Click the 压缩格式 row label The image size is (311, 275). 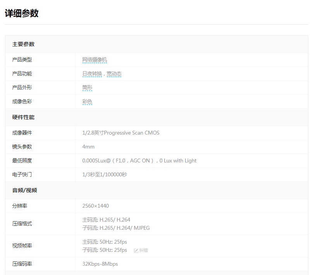tap(22, 224)
